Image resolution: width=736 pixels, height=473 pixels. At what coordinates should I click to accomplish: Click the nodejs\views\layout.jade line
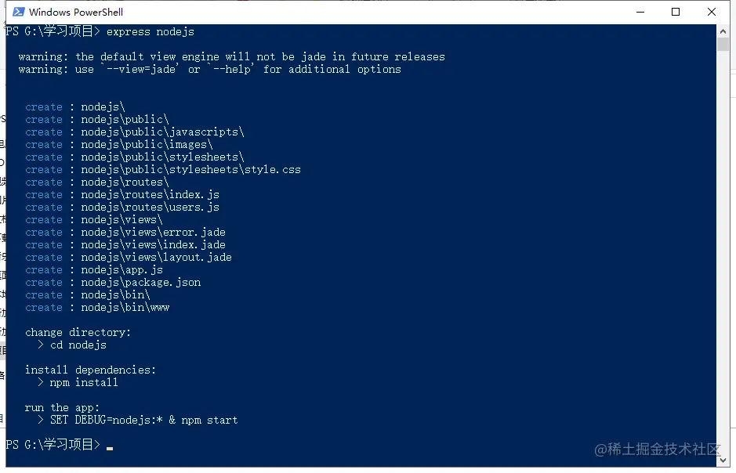coord(128,258)
